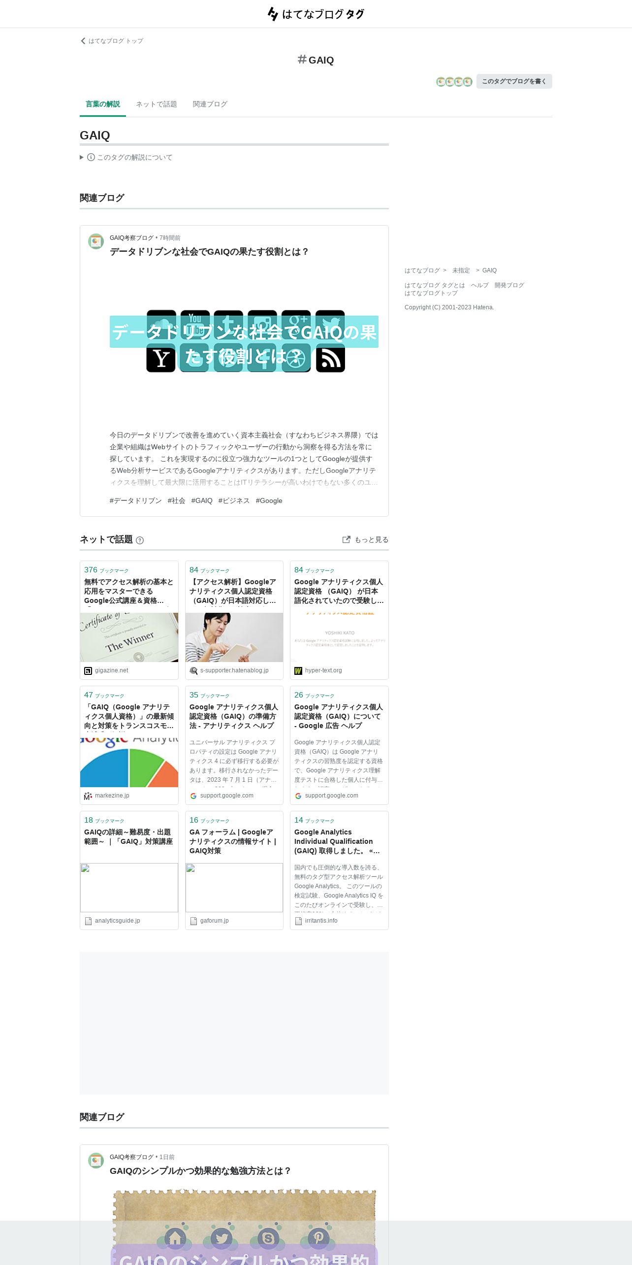
Task: Click the #社会 hashtag
Action: (176, 500)
